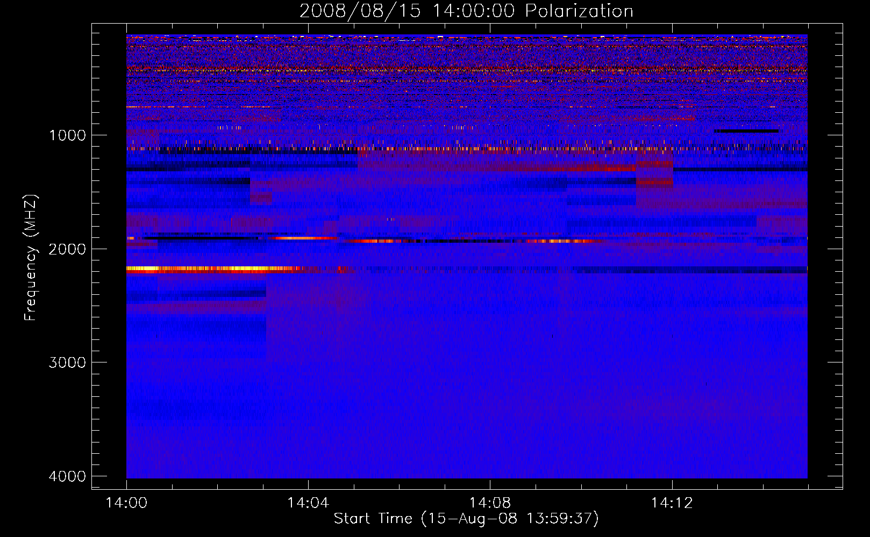870x537 pixels.
Task: Click the 14:08 time tick label
Action: 490,503
